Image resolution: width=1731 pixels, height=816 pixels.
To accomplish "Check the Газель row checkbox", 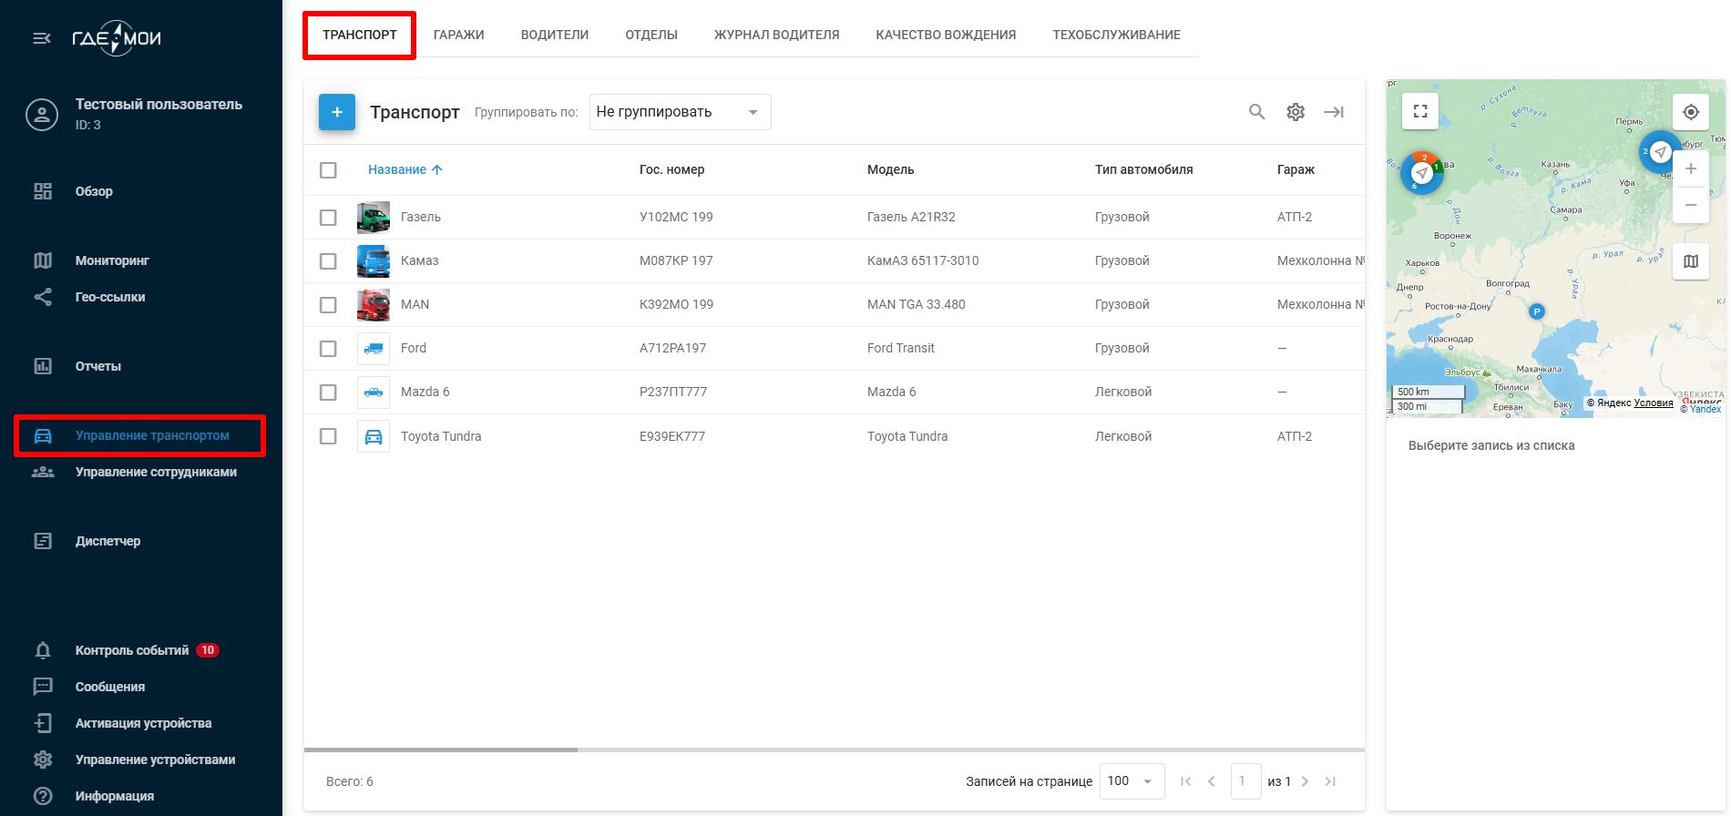I will [x=329, y=218].
